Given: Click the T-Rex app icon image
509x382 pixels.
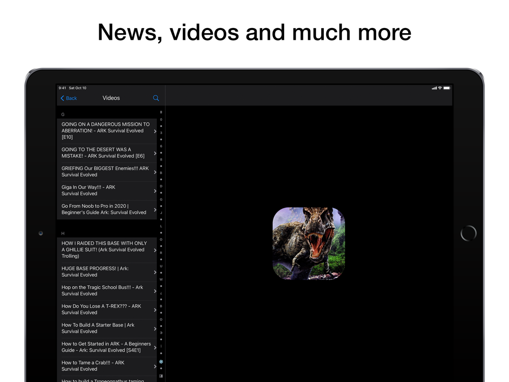Looking at the screenshot, I should coord(309,243).
